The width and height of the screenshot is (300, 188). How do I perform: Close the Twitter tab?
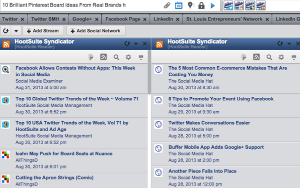(22, 19)
